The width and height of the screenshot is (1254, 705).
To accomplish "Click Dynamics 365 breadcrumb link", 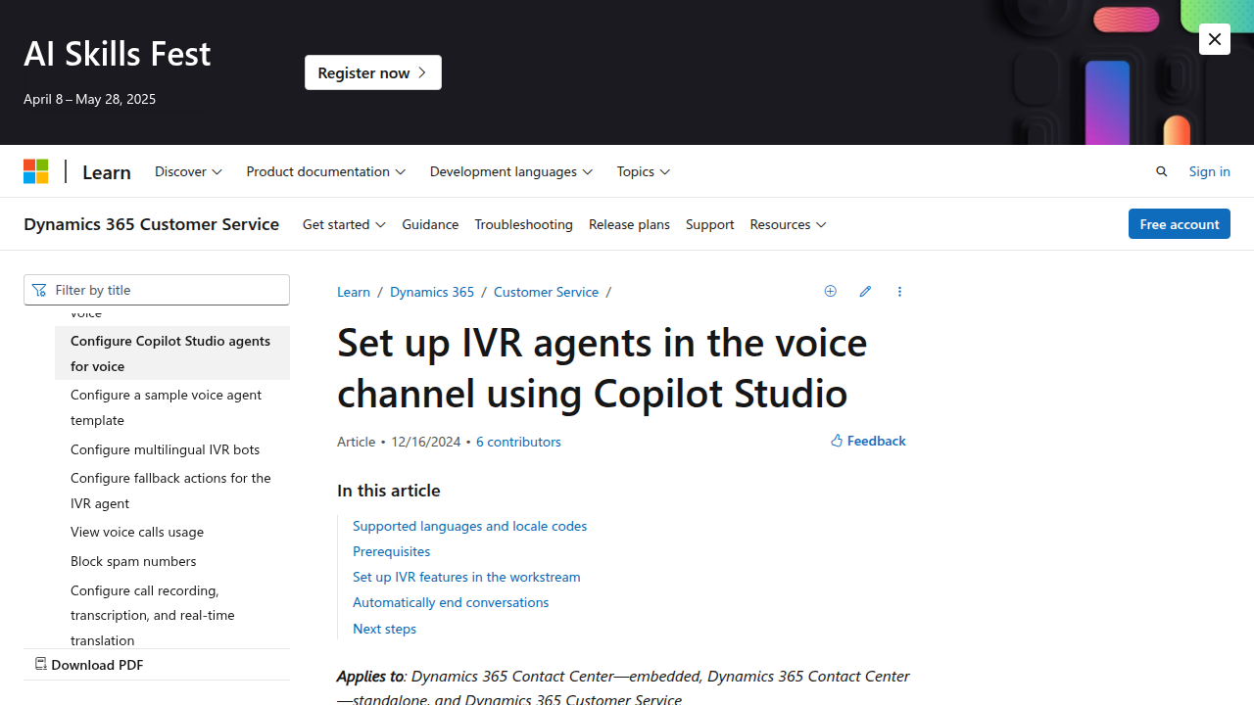I will [432, 292].
